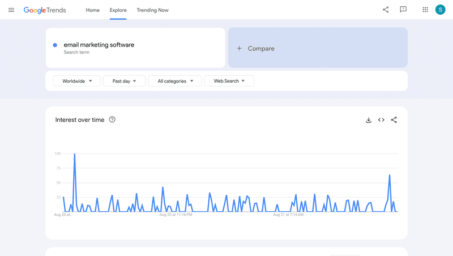Go to the Home tab
The width and height of the screenshot is (453, 256).
coord(92,10)
